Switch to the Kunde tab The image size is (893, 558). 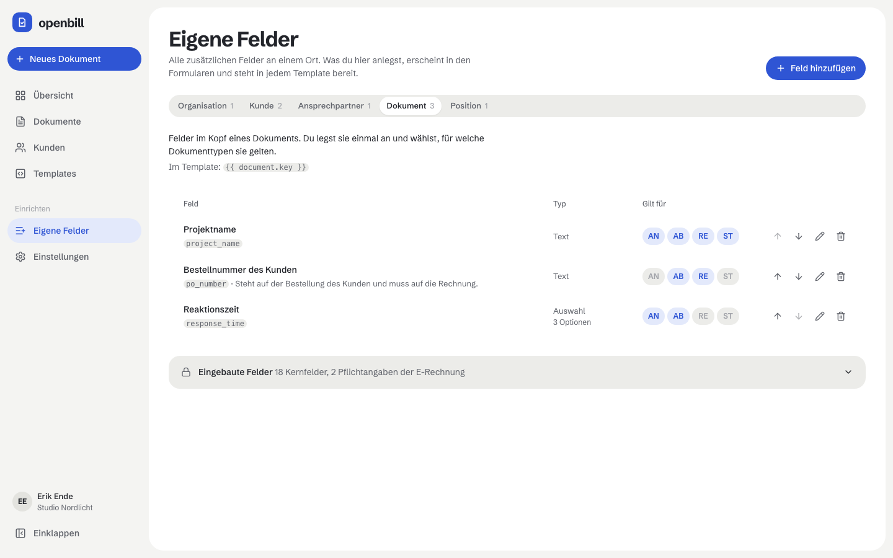(x=265, y=106)
